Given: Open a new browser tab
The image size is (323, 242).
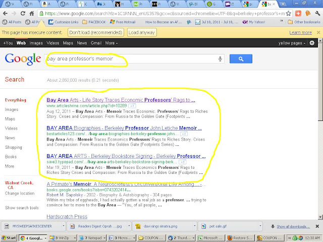Looking at the screenshot, I should (x=283, y=4).
